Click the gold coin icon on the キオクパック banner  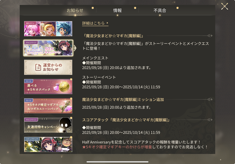click(64, 87)
